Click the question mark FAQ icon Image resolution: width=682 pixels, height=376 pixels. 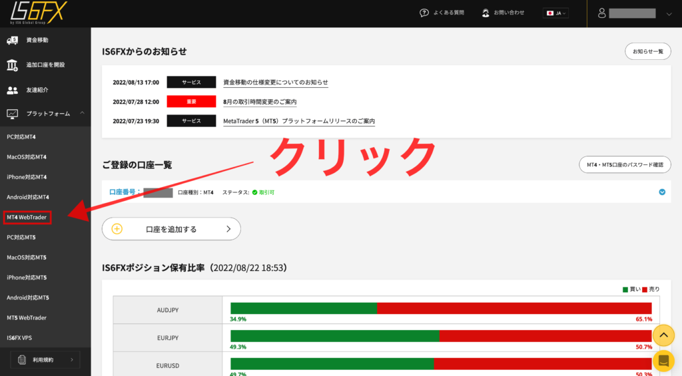(424, 13)
